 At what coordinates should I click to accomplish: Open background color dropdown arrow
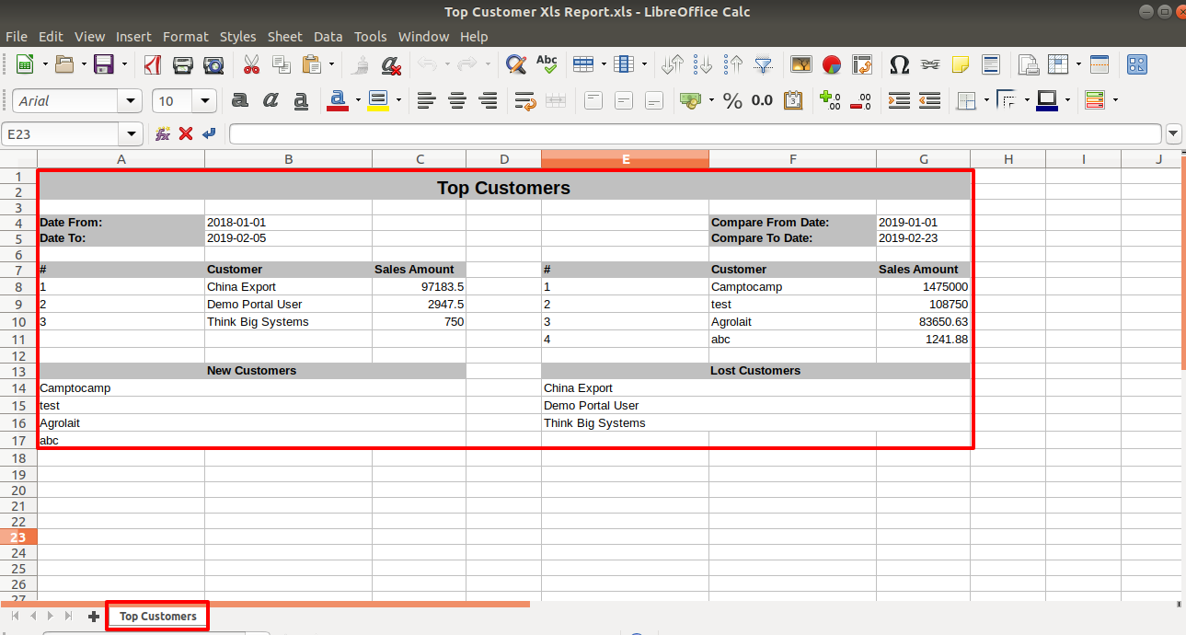(x=398, y=100)
